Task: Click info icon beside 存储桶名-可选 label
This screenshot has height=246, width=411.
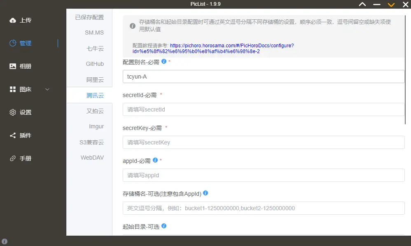Action: tap(205, 193)
